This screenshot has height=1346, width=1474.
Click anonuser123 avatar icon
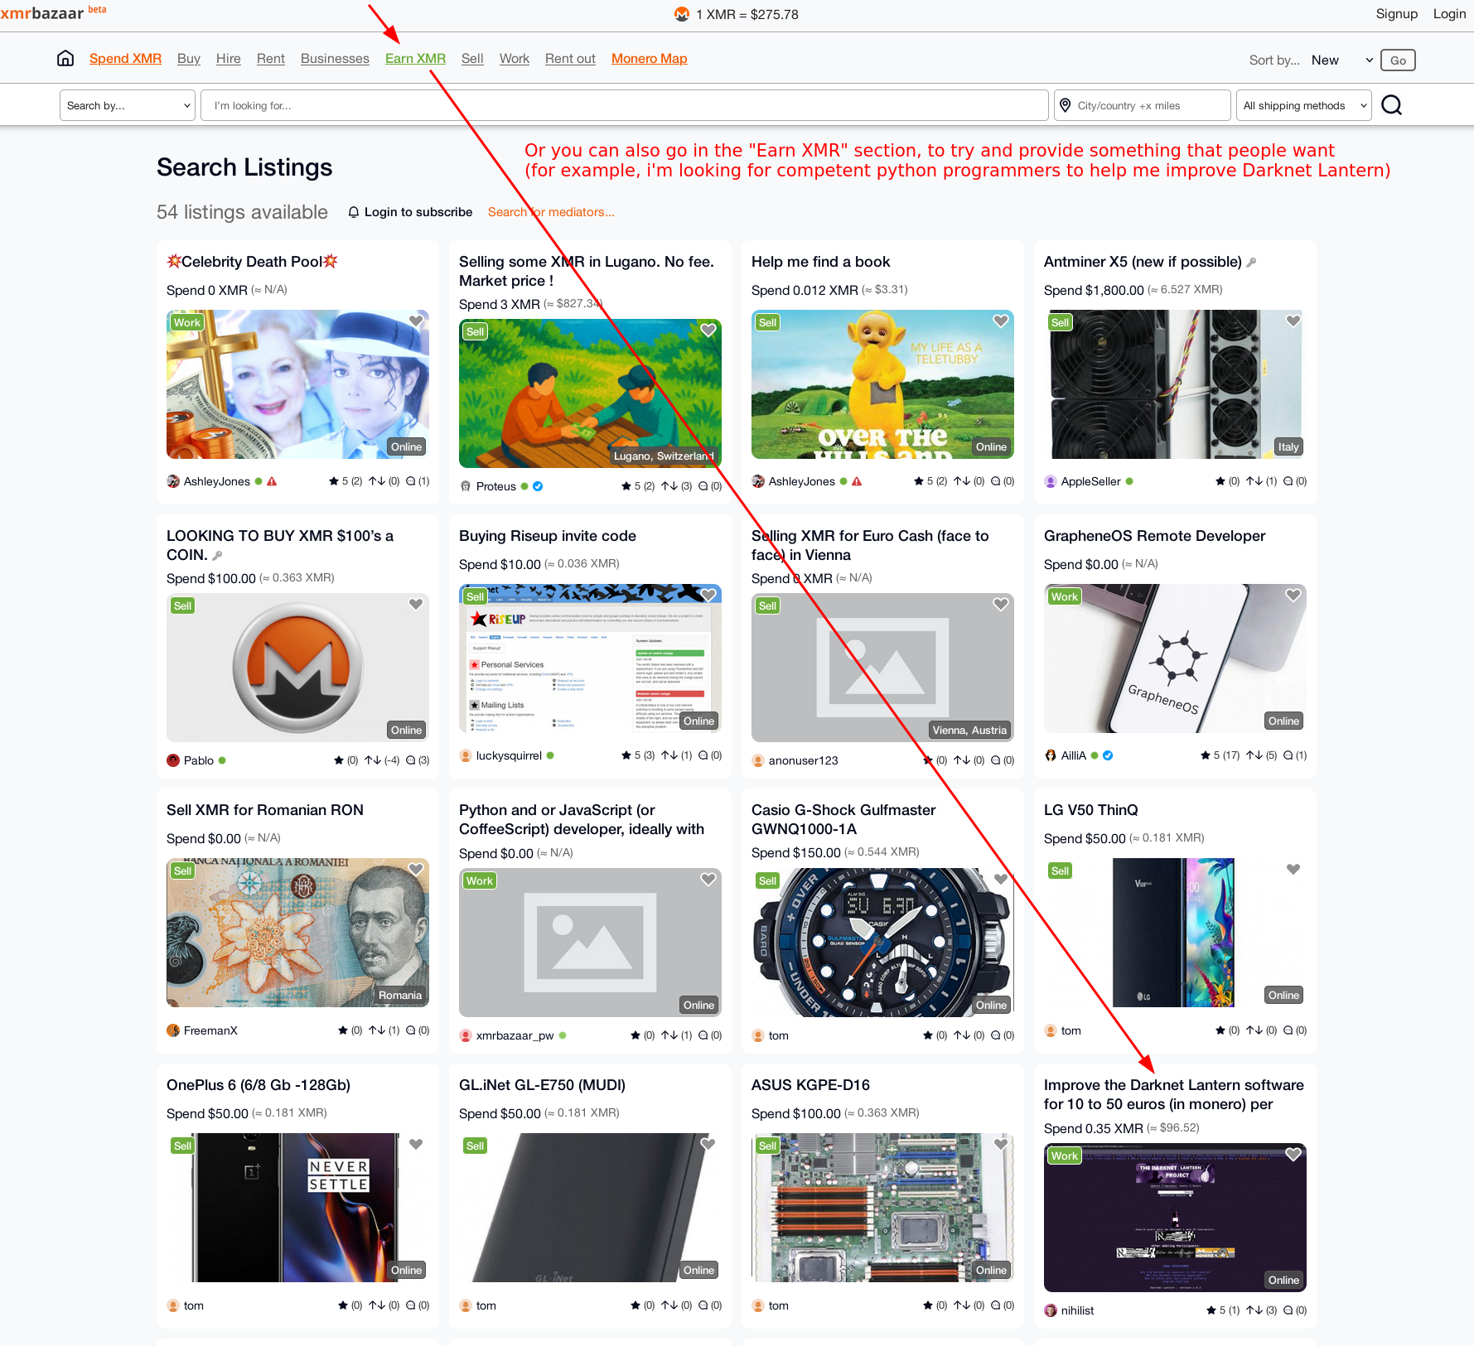[758, 760]
